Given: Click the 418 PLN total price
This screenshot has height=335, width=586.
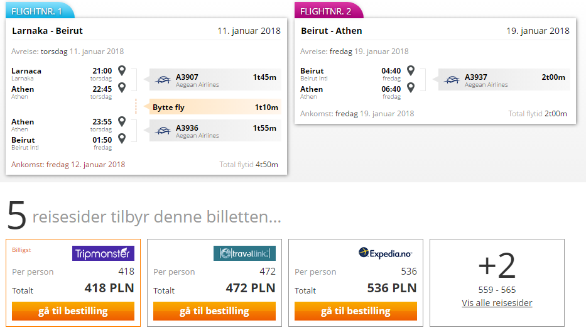Looking at the screenshot, I should tap(109, 288).
